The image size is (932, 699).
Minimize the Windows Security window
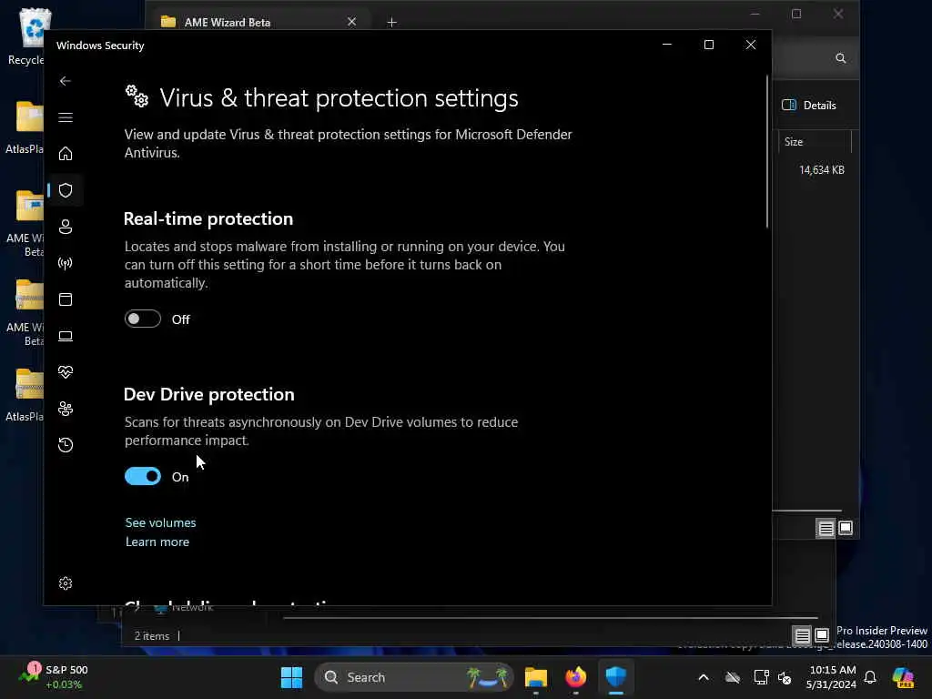point(667,45)
